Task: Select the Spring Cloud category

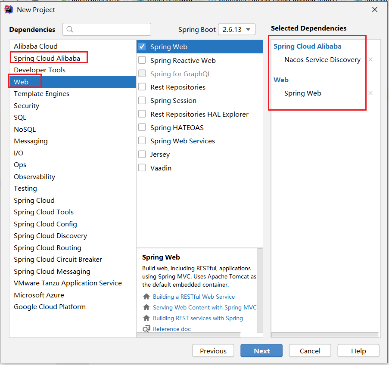Action: click(x=73, y=200)
